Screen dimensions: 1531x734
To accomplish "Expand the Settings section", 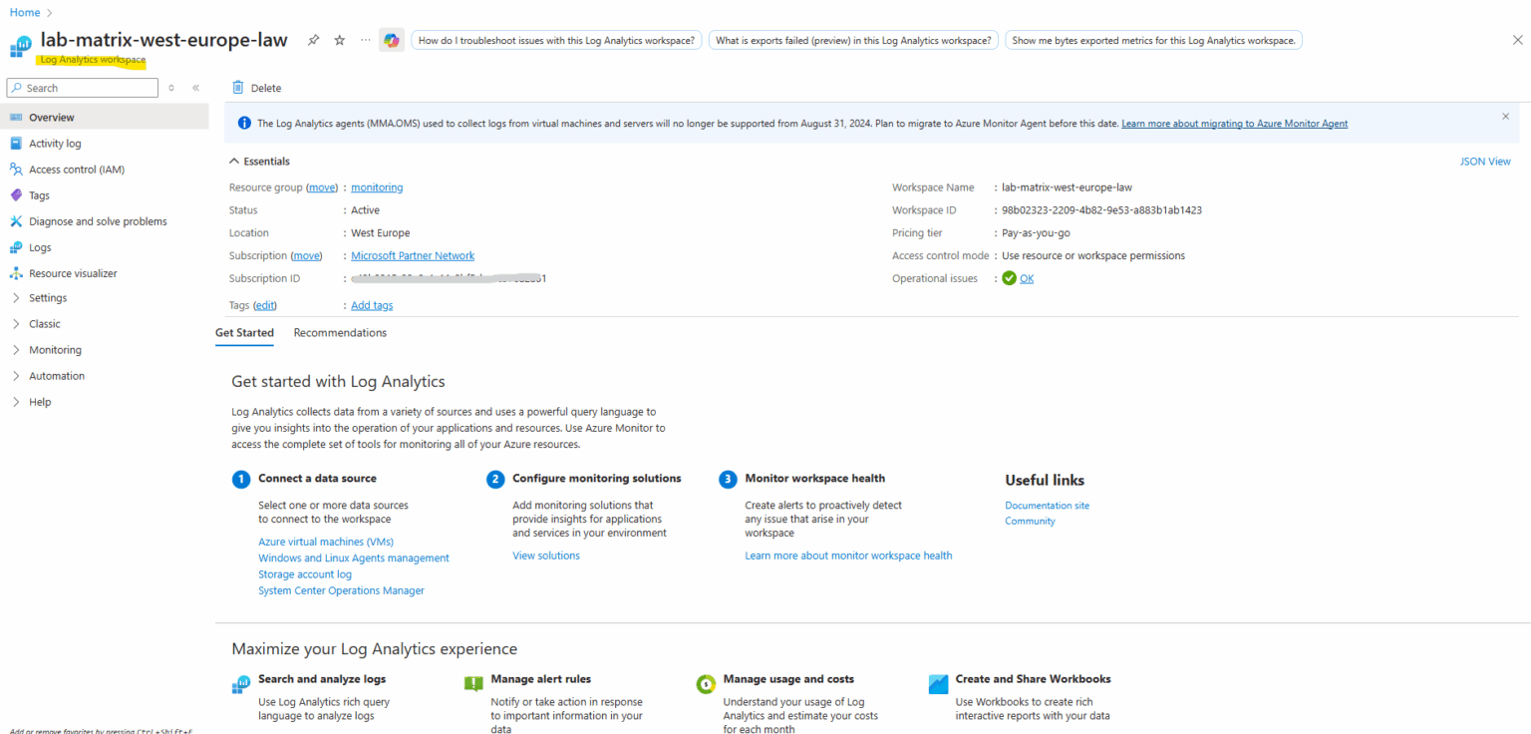I will (48, 297).
